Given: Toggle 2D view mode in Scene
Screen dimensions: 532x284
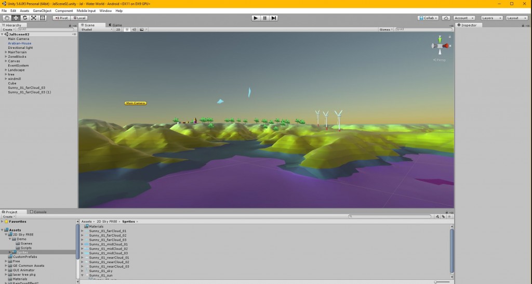Looking at the screenshot, I should 118,30.
